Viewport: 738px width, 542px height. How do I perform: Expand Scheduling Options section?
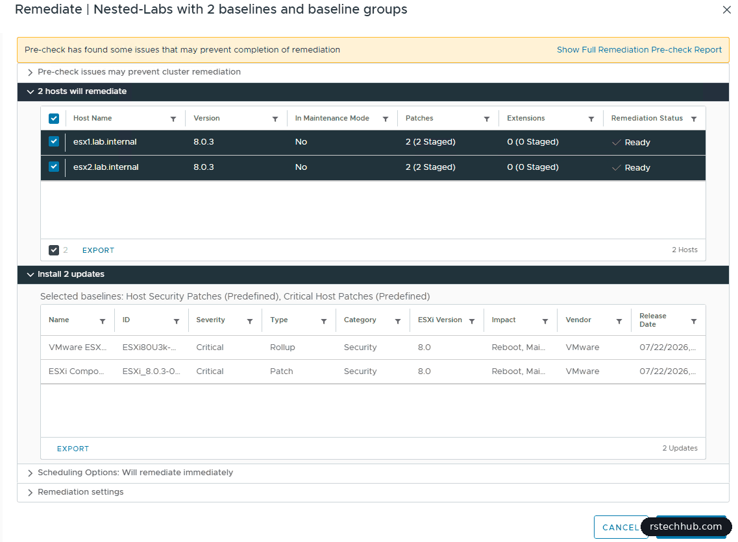pos(30,473)
